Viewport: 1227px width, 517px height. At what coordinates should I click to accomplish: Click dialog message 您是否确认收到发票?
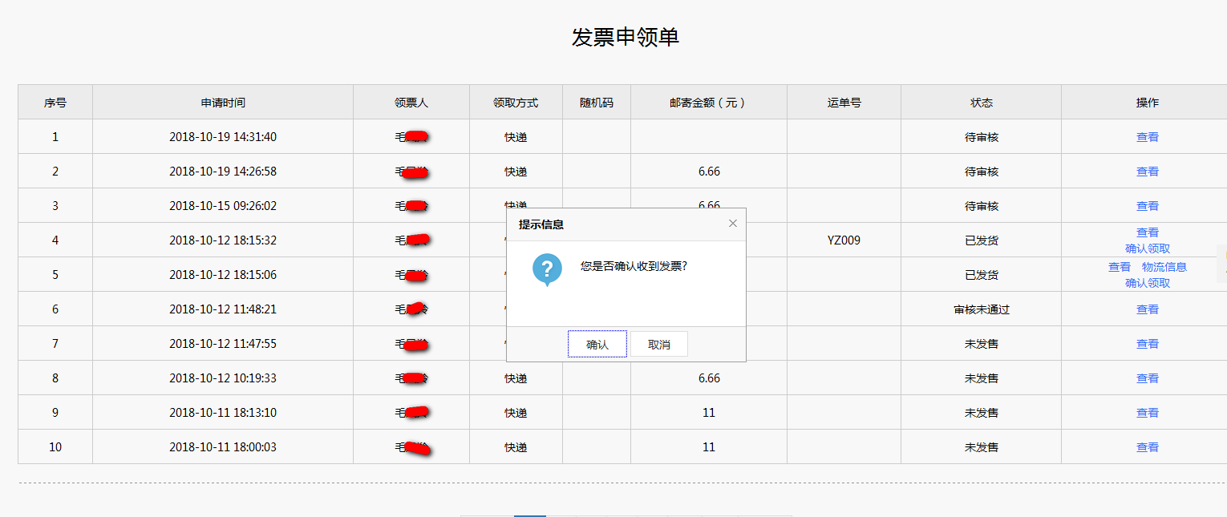coord(634,266)
